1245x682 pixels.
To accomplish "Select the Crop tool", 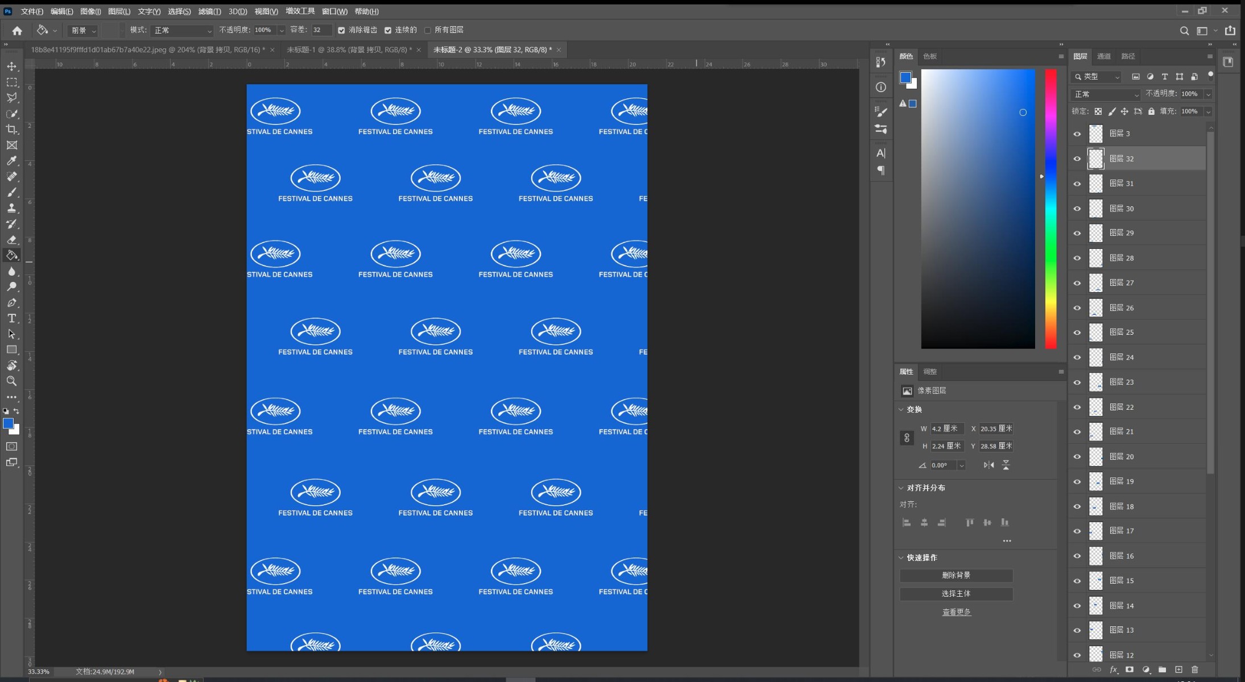I will click(x=11, y=130).
